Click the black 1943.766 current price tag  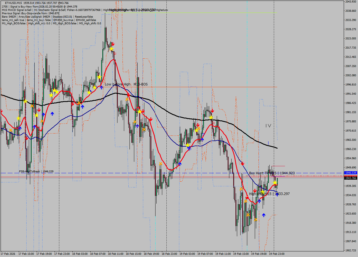[x=350, y=178]
